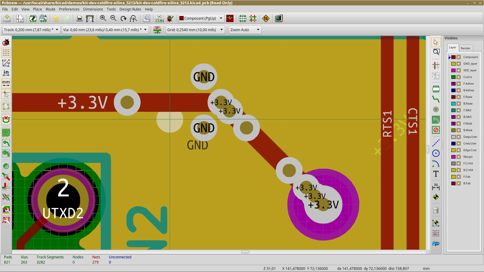
Task: Open the Design Rules menu
Action: (x=130, y=9)
